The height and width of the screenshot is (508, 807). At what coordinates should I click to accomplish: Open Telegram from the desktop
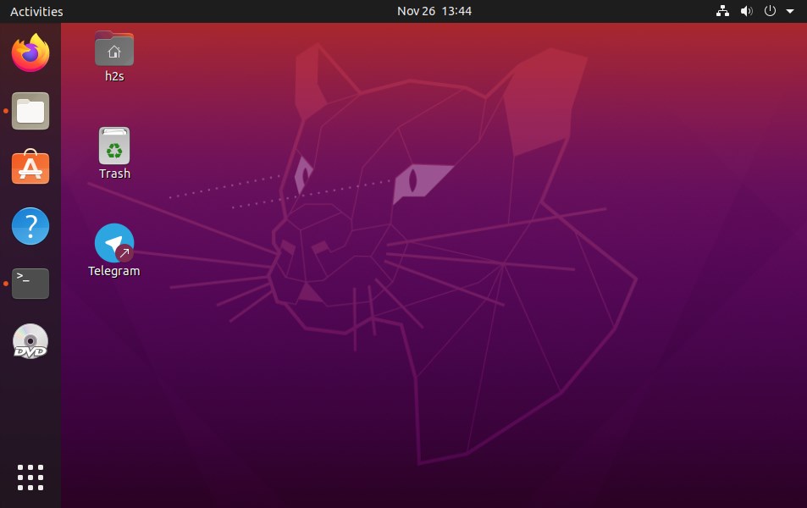(113, 244)
